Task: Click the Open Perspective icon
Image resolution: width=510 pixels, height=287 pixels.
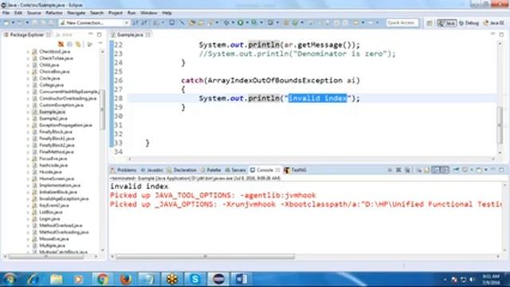Action: point(430,23)
